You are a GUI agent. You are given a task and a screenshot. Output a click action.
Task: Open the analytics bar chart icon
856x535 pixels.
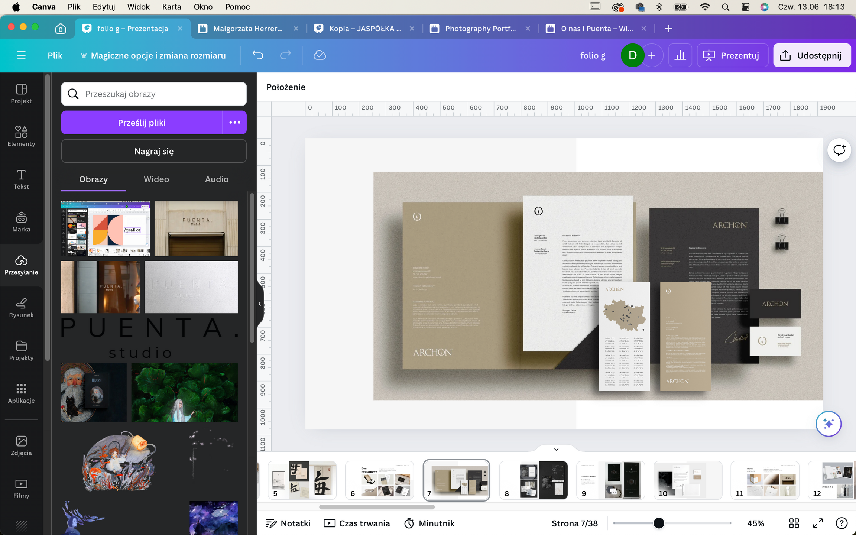coord(680,55)
